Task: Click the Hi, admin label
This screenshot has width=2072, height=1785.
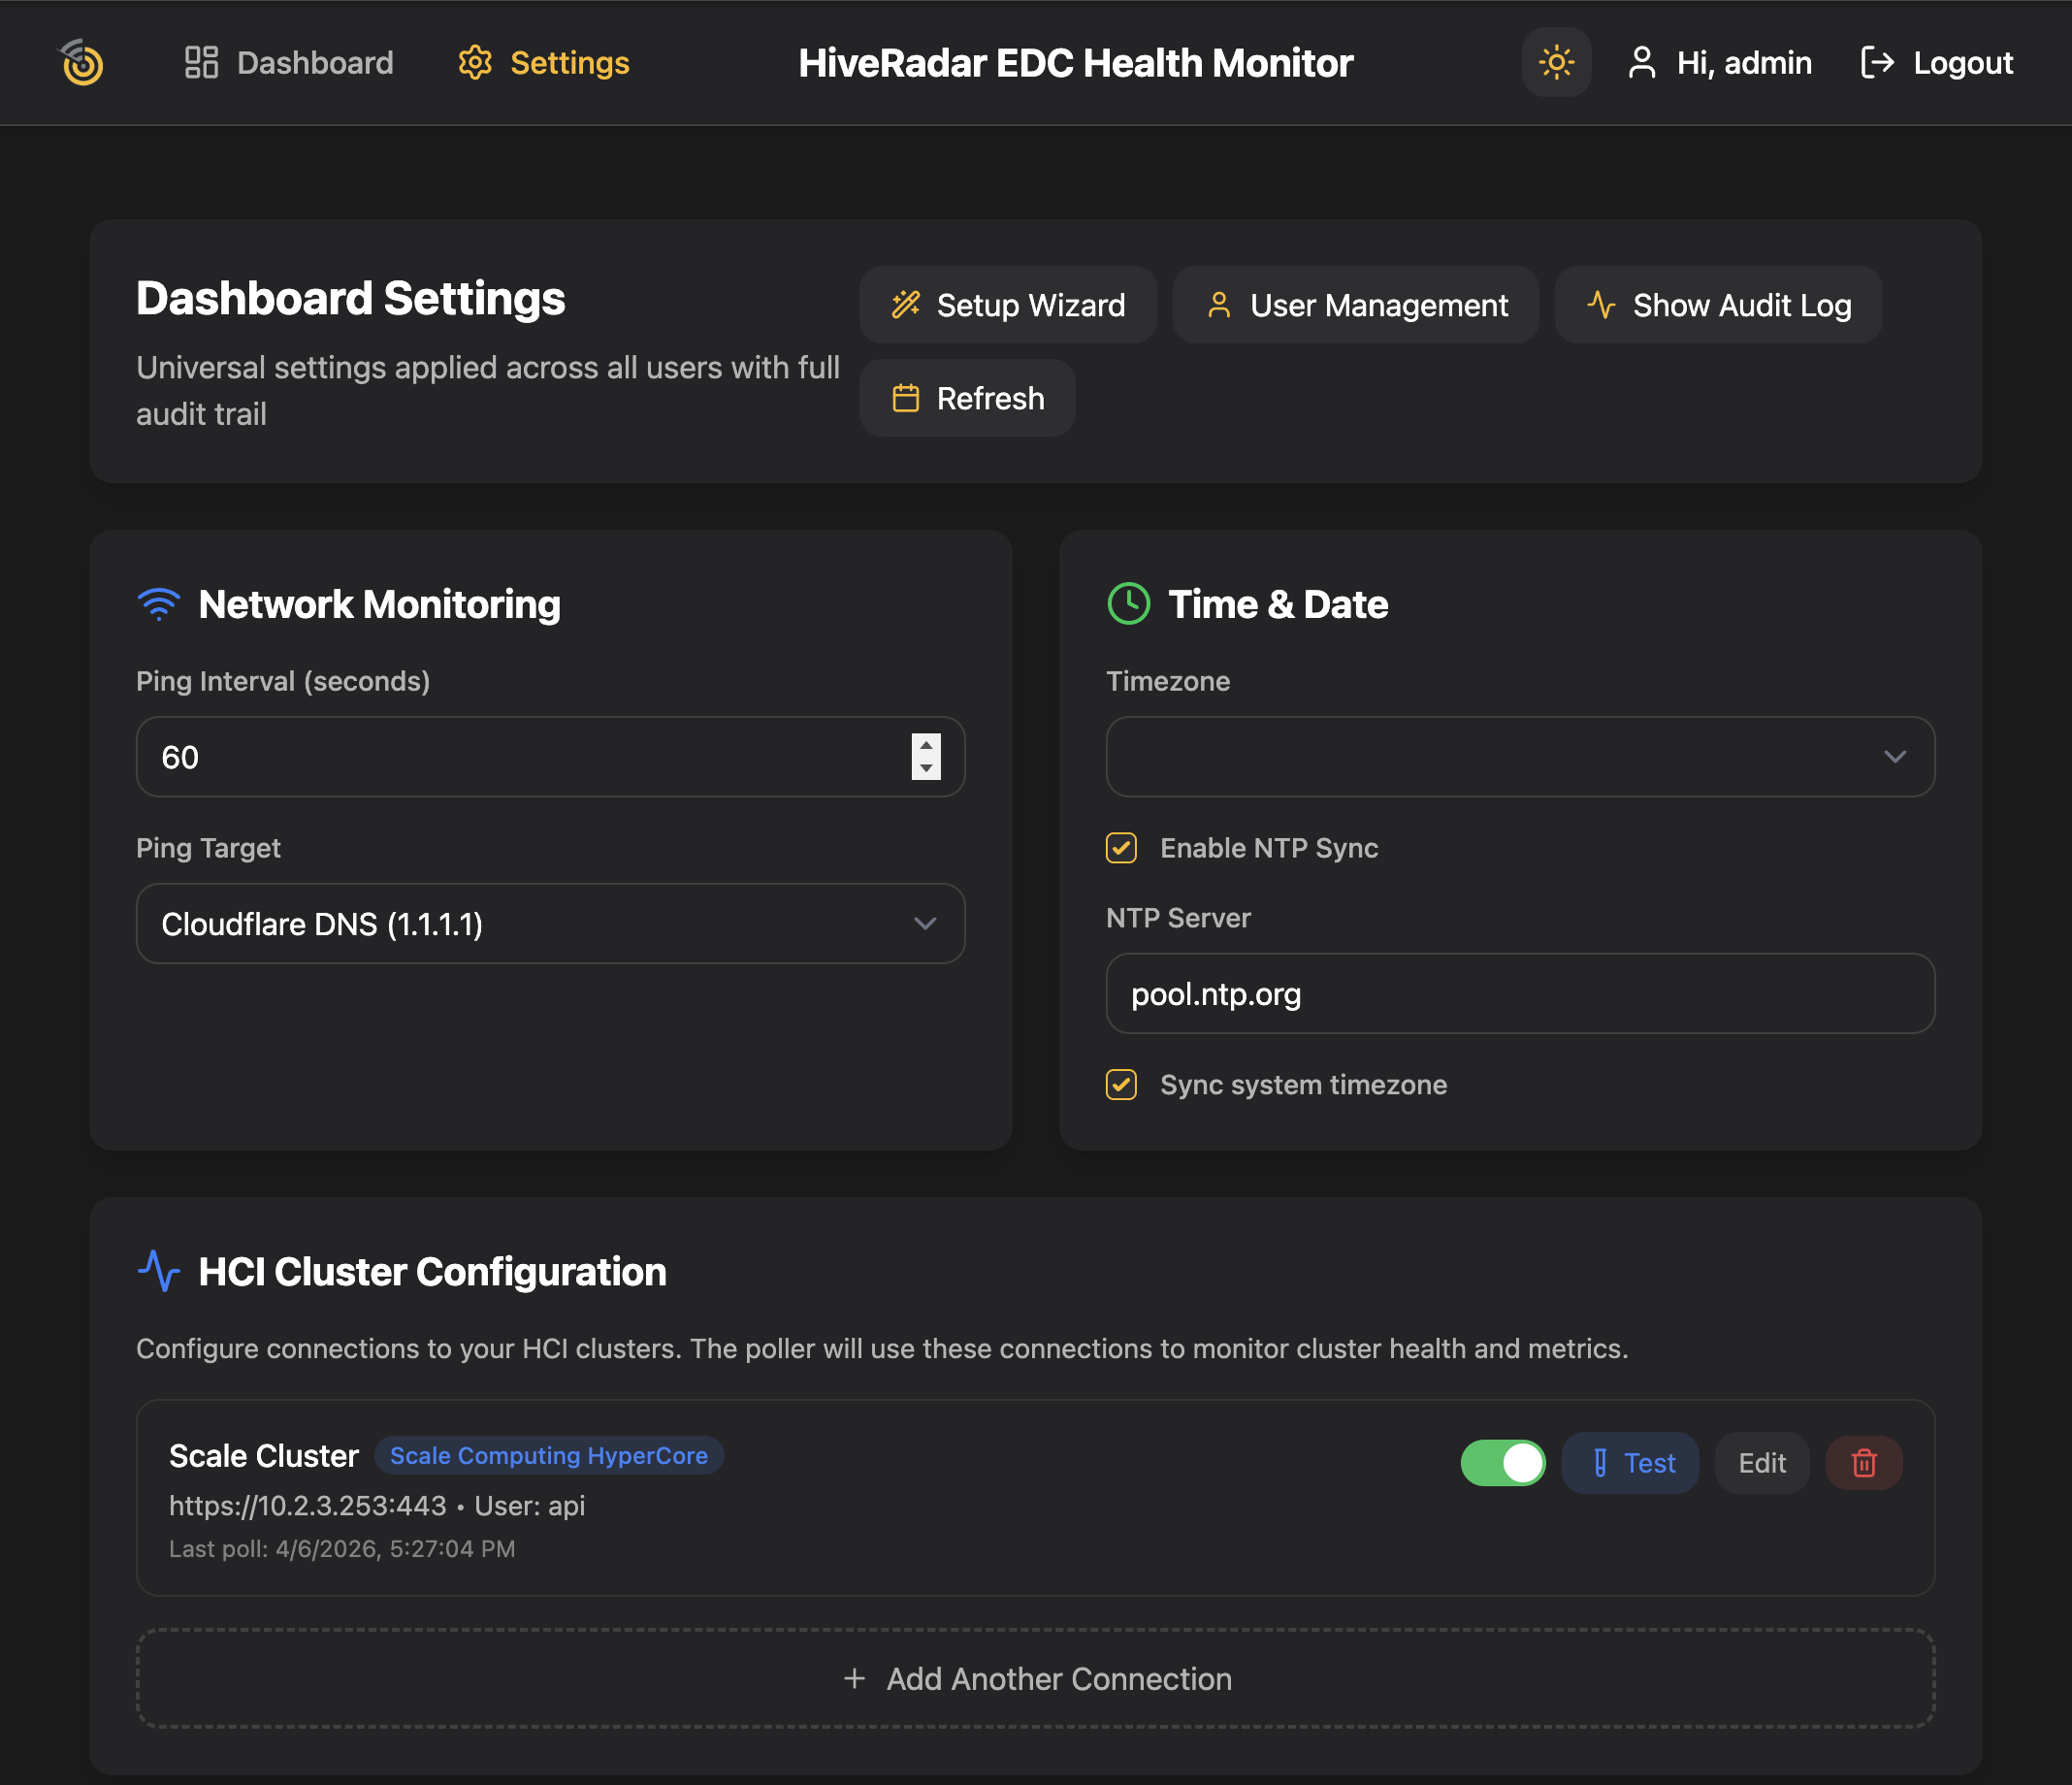Action: click(1743, 63)
